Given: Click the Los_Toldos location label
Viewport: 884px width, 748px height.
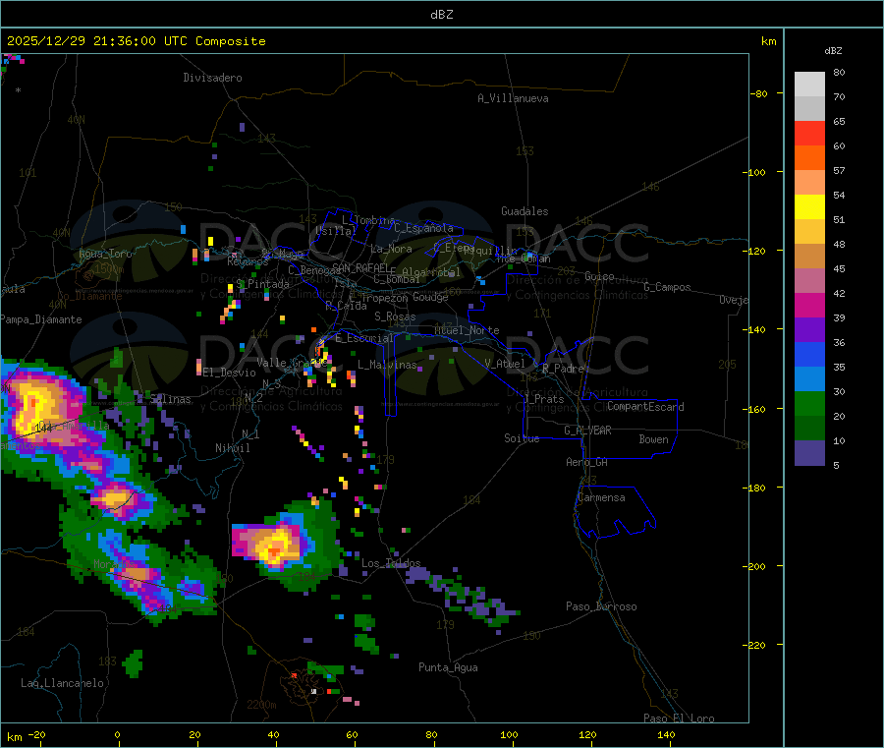Looking at the screenshot, I should (x=391, y=563).
